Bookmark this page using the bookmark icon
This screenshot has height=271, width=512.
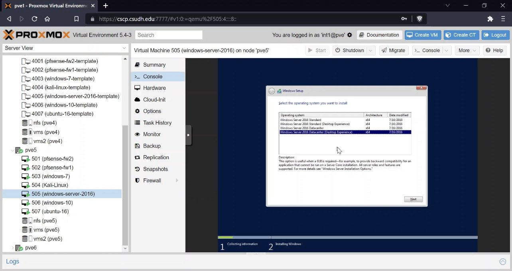tap(77, 19)
